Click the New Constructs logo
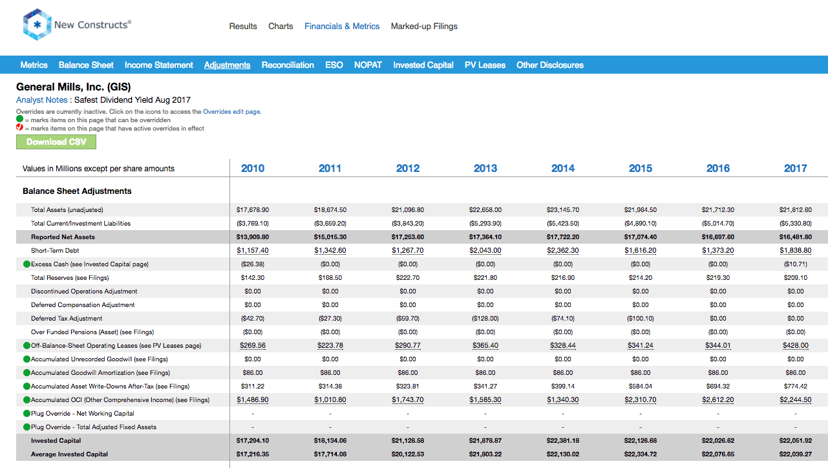Viewport: 828px width, 468px height. (77, 25)
